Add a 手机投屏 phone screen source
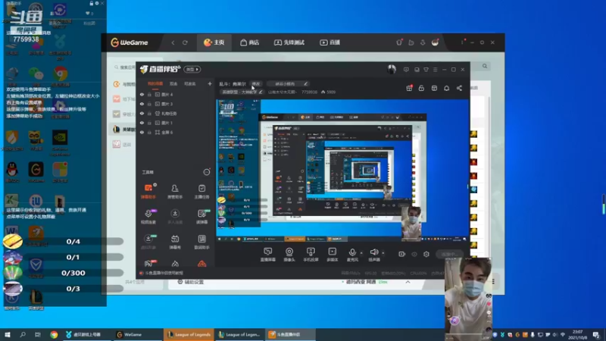Screen dimensions: 606x341 tap(311, 255)
